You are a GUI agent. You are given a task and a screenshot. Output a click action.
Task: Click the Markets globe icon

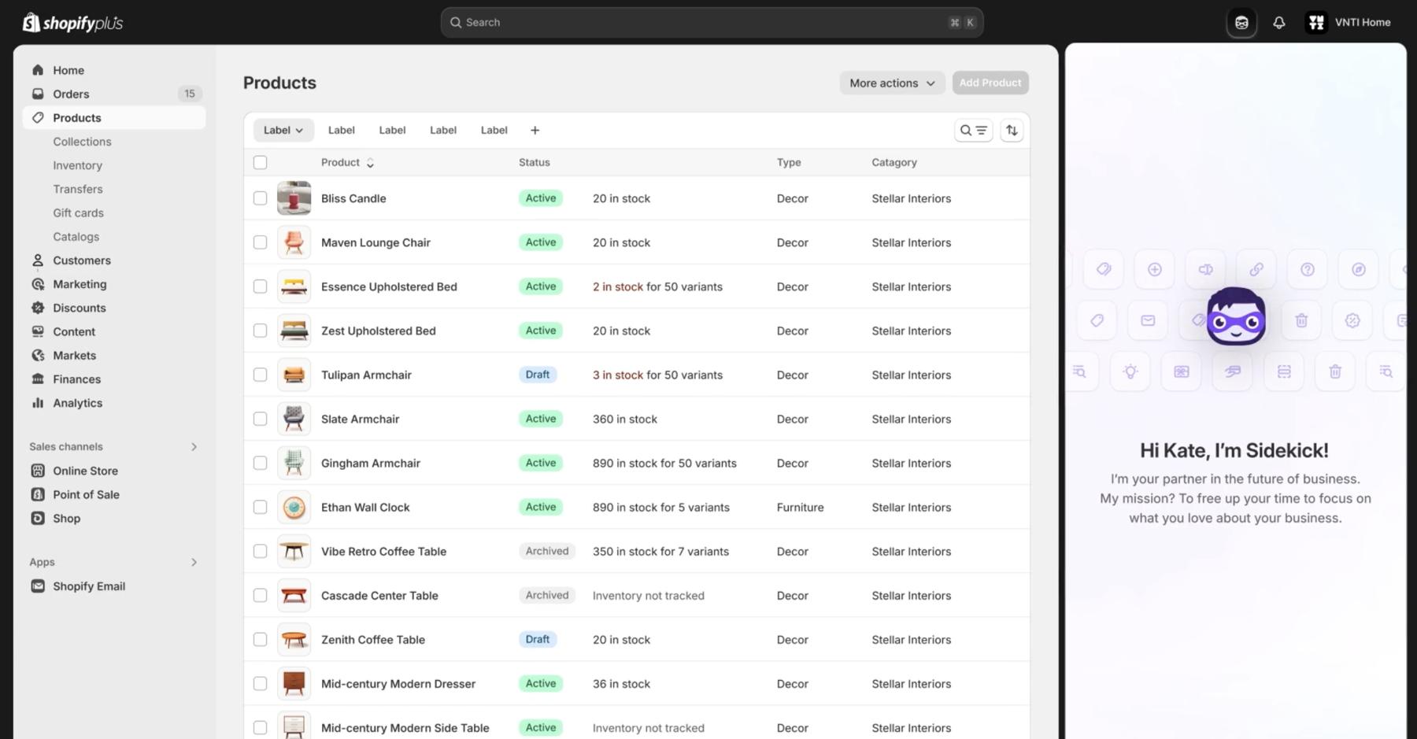[x=38, y=355]
